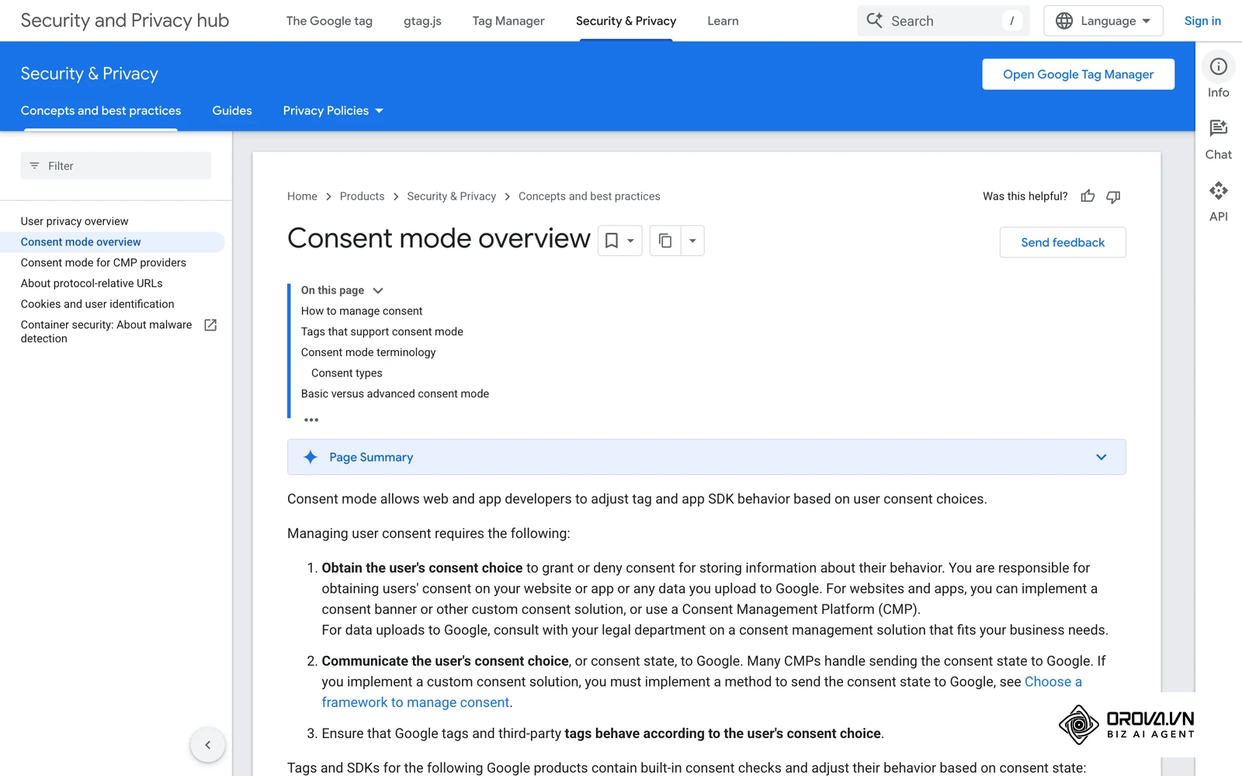Switch to The Google tag tab
Image resolution: width=1242 pixels, height=776 pixels.
tap(329, 21)
